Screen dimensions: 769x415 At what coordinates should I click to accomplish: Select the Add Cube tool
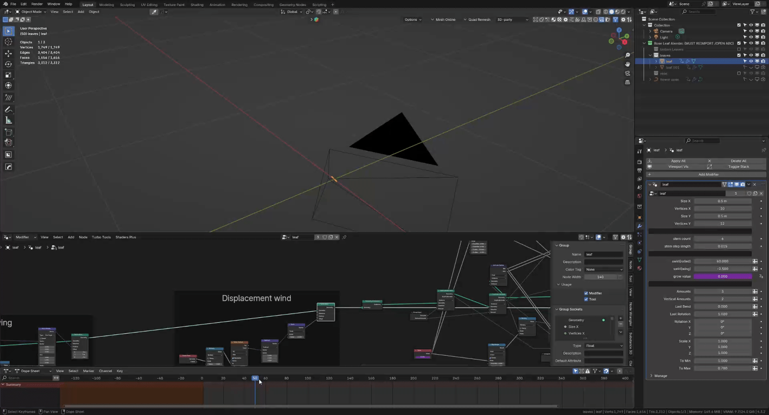click(x=8, y=132)
